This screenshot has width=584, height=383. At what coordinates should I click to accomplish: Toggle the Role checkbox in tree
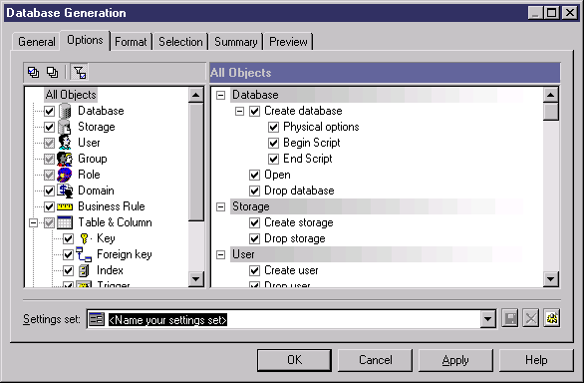(x=49, y=175)
